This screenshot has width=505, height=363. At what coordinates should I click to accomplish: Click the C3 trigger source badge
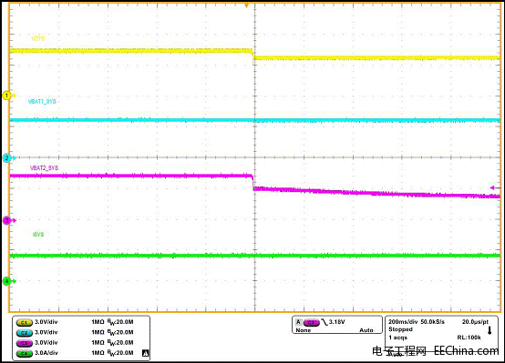[311, 322]
